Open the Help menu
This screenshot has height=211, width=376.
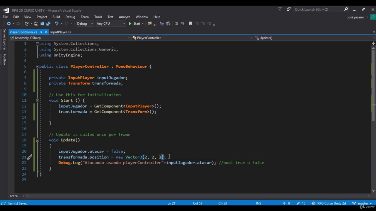coord(157,17)
